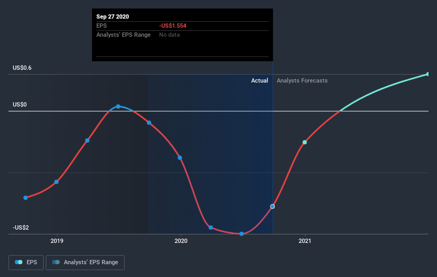Toggle the EPS legend button
Screen dimensions: 437x277
coord(26,262)
